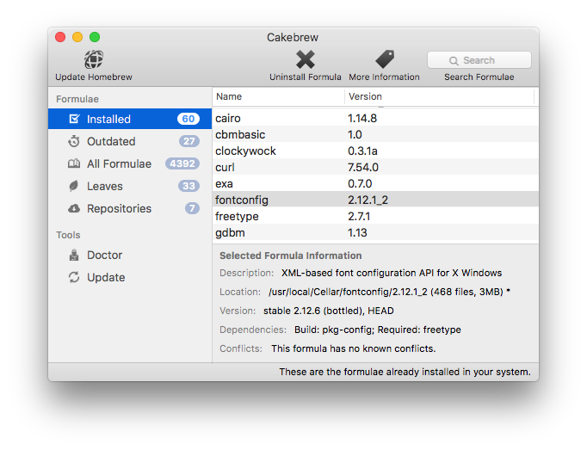587x450 pixels.
Task: Focus the Search formulae input field
Action: [x=479, y=60]
